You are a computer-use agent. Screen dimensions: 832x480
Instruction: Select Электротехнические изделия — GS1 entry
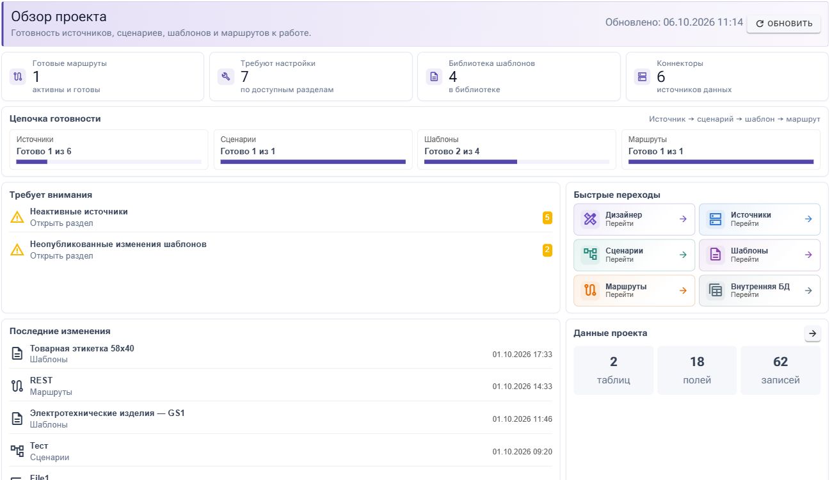tap(281, 419)
